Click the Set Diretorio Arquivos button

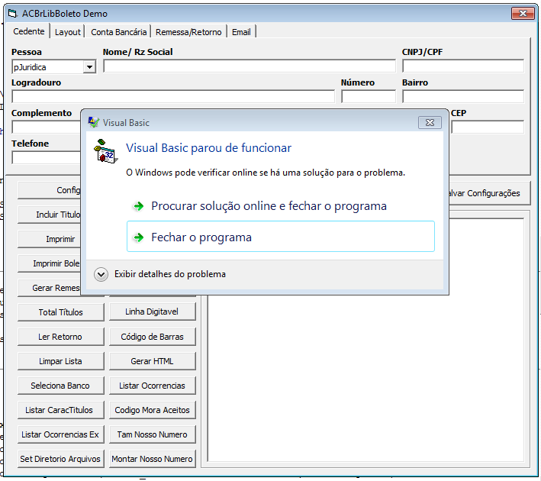pos(61,459)
